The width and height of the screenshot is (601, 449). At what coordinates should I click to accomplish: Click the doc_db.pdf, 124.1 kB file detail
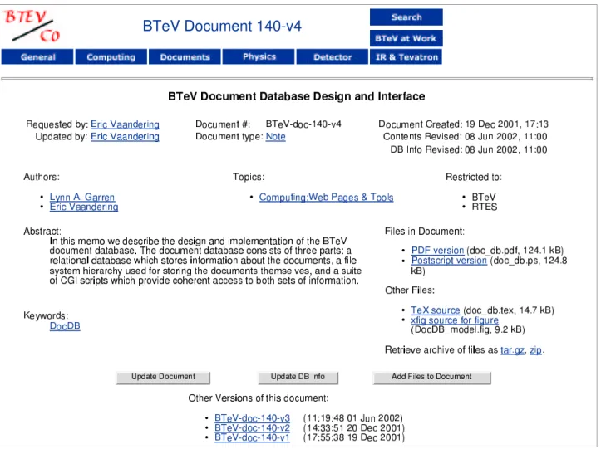[515, 251]
